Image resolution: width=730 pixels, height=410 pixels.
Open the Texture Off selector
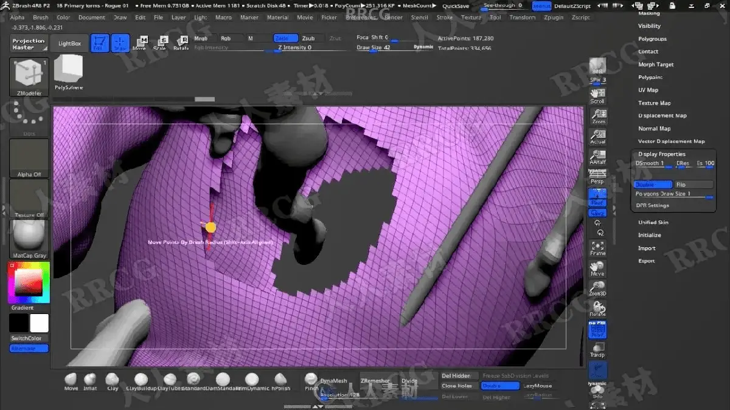click(29, 199)
